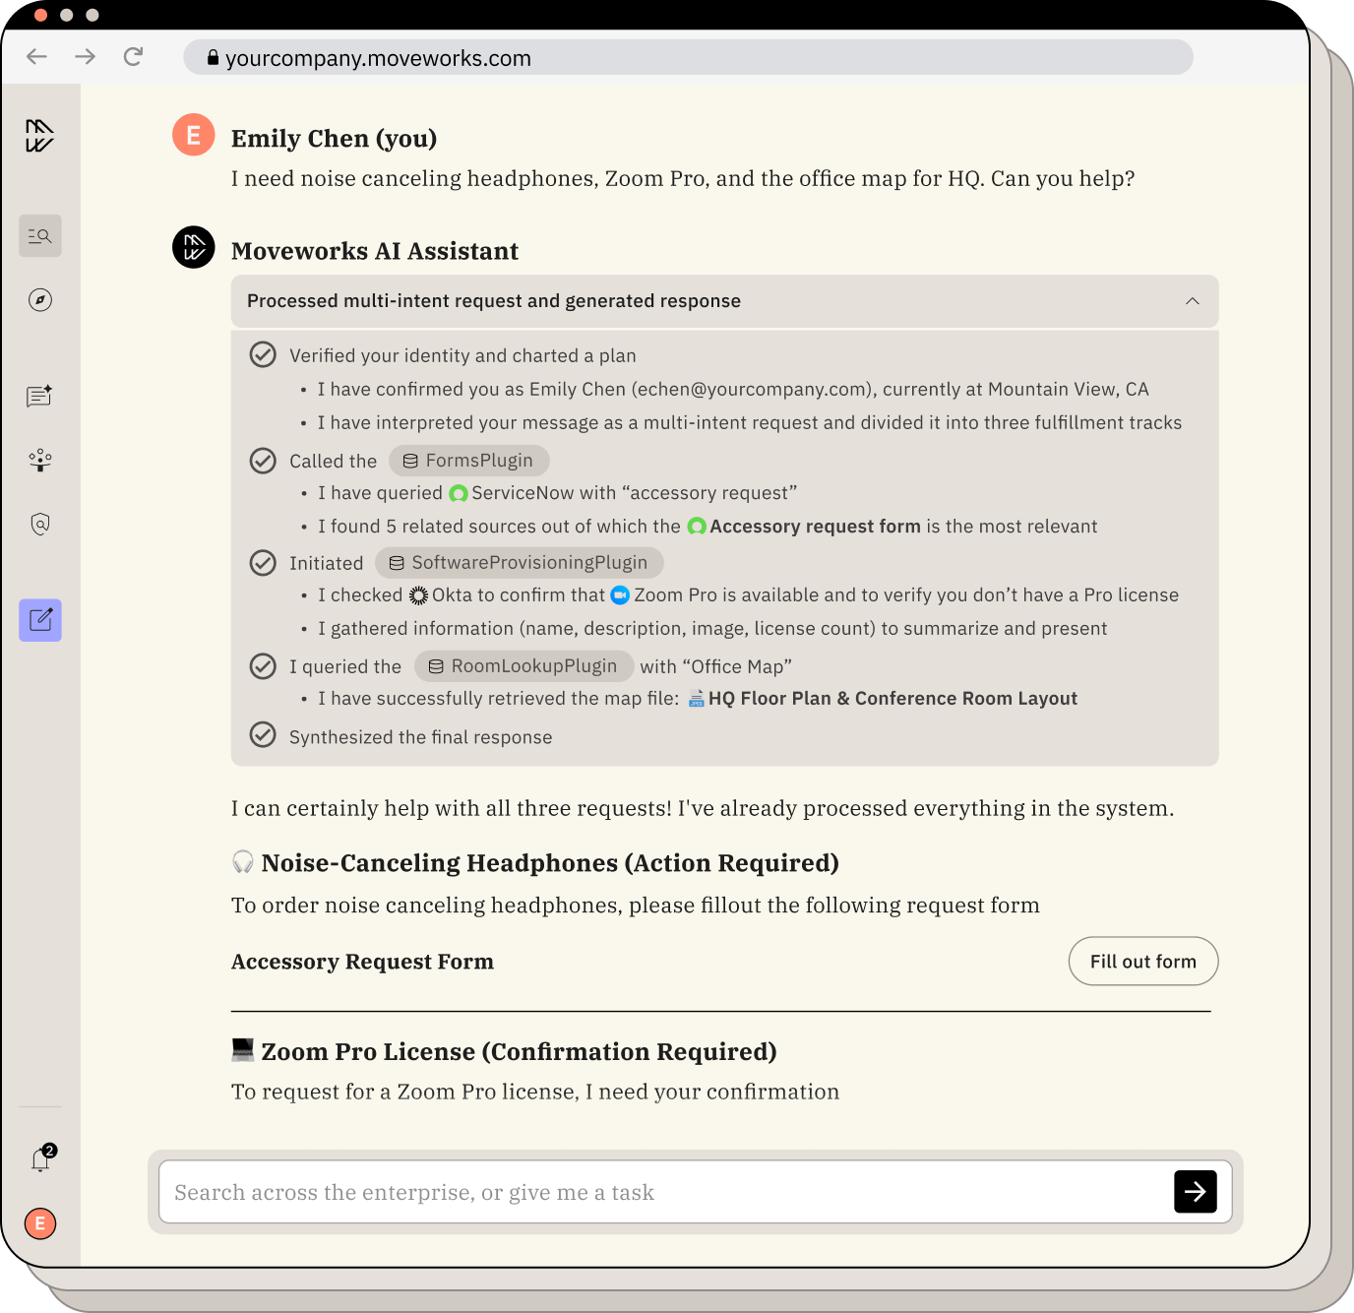Click the RoomLookupPlugin tag
Screen dimensions: 1354x1313
coord(523,666)
